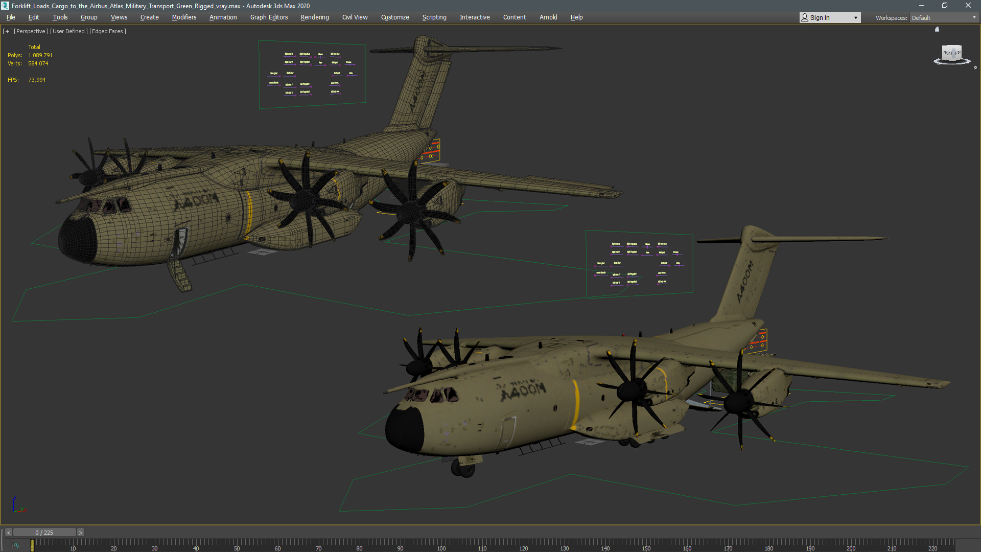Open the Scripting menu
Viewport: 981px width, 552px height.
tap(434, 17)
